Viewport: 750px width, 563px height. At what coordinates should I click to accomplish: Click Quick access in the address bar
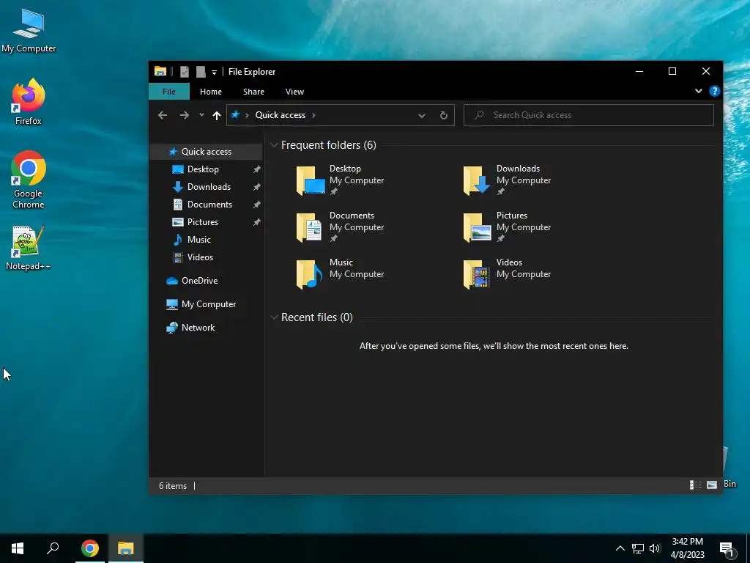(281, 115)
